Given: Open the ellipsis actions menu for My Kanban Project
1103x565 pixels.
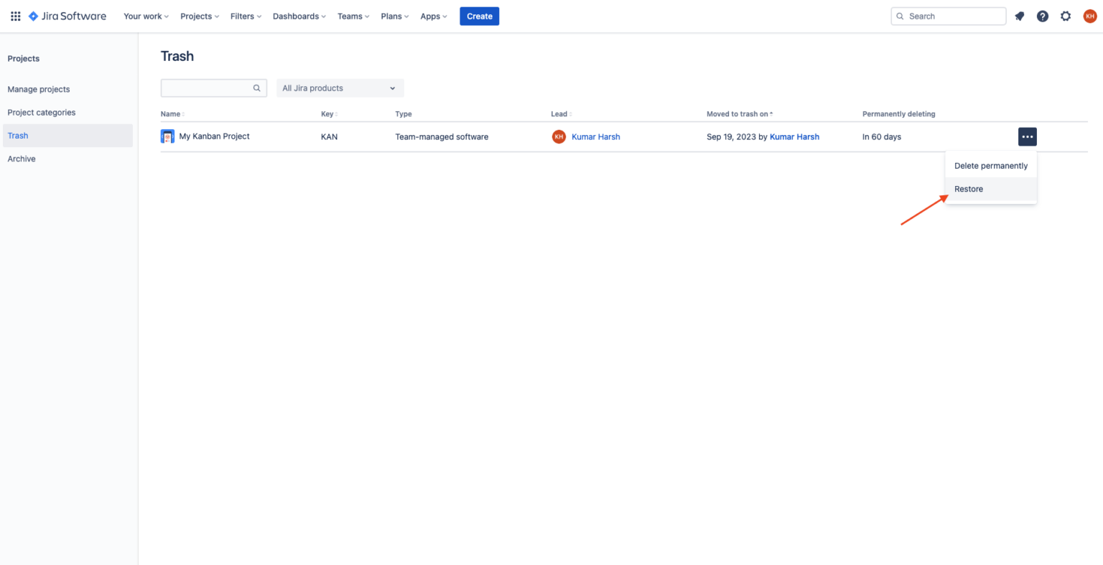Looking at the screenshot, I should click(x=1027, y=136).
